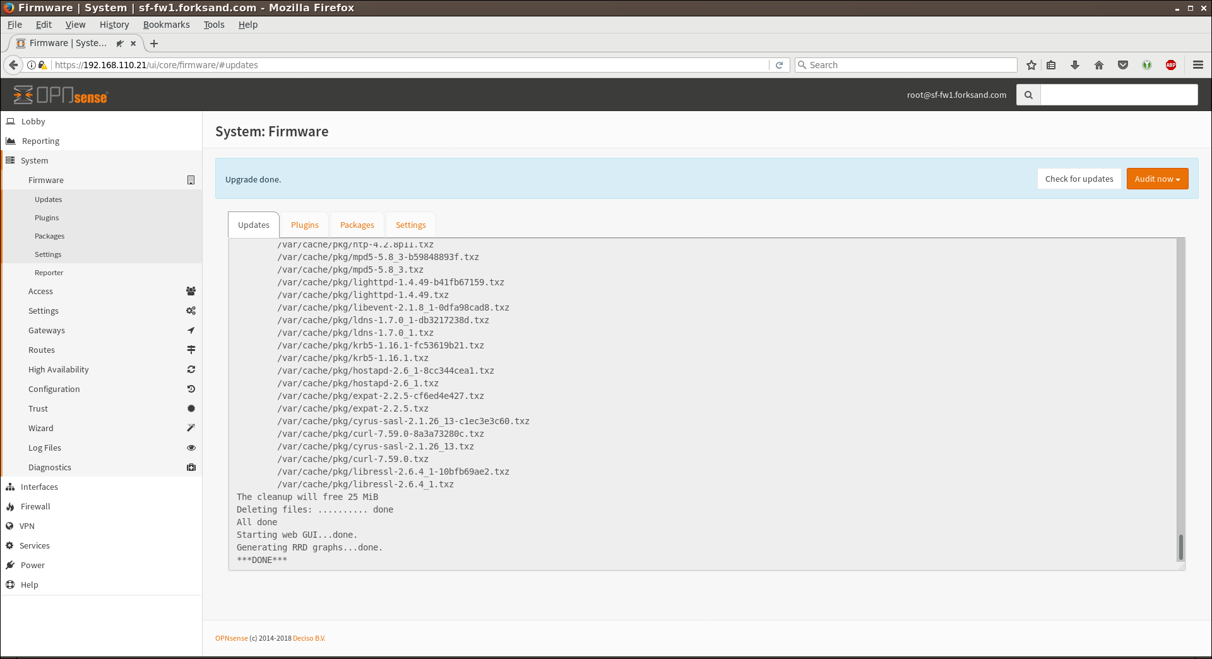Open the Firefox downloads arrow icon
The height and width of the screenshot is (659, 1212).
click(x=1075, y=65)
